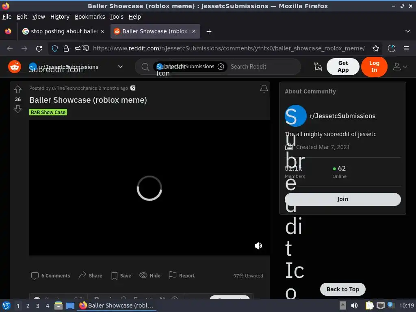Open r/JessetcSubmissions link in About Community
Viewport: 416px width, 312px height.
click(342, 116)
